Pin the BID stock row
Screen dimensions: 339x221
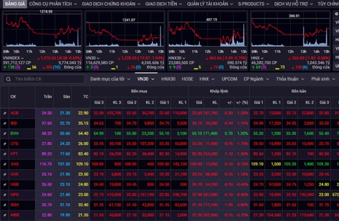pos(5,123)
